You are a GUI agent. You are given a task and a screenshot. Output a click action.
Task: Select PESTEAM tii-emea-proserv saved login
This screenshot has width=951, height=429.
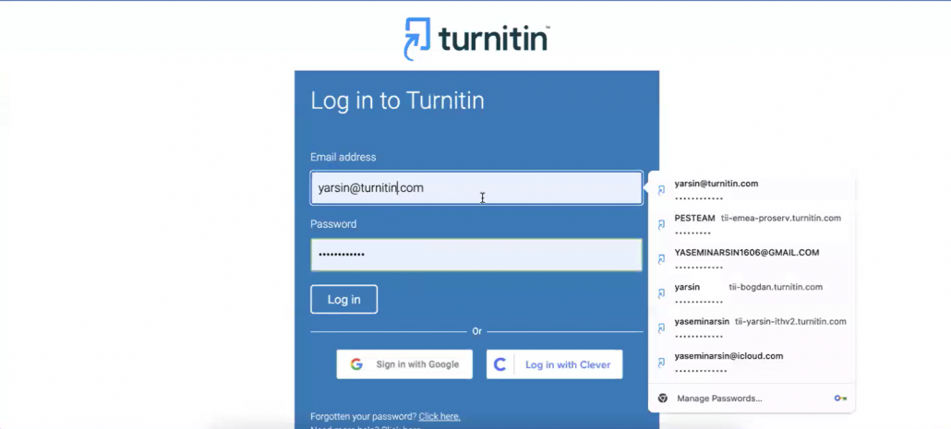(x=757, y=224)
